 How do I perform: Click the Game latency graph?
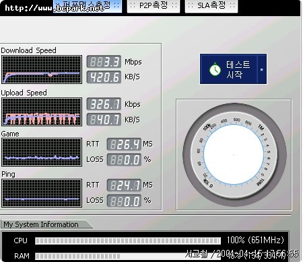pyautogui.click(x=42, y=152)
